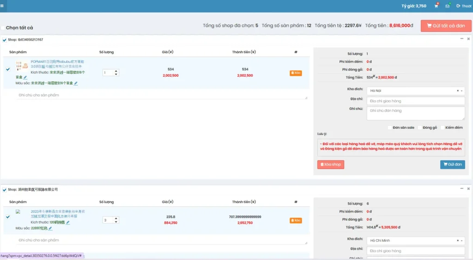Open the POPMART labubu product link
The width and height of the screenshot is (473, 260).
pyautogui.click(x=57, y=64)
